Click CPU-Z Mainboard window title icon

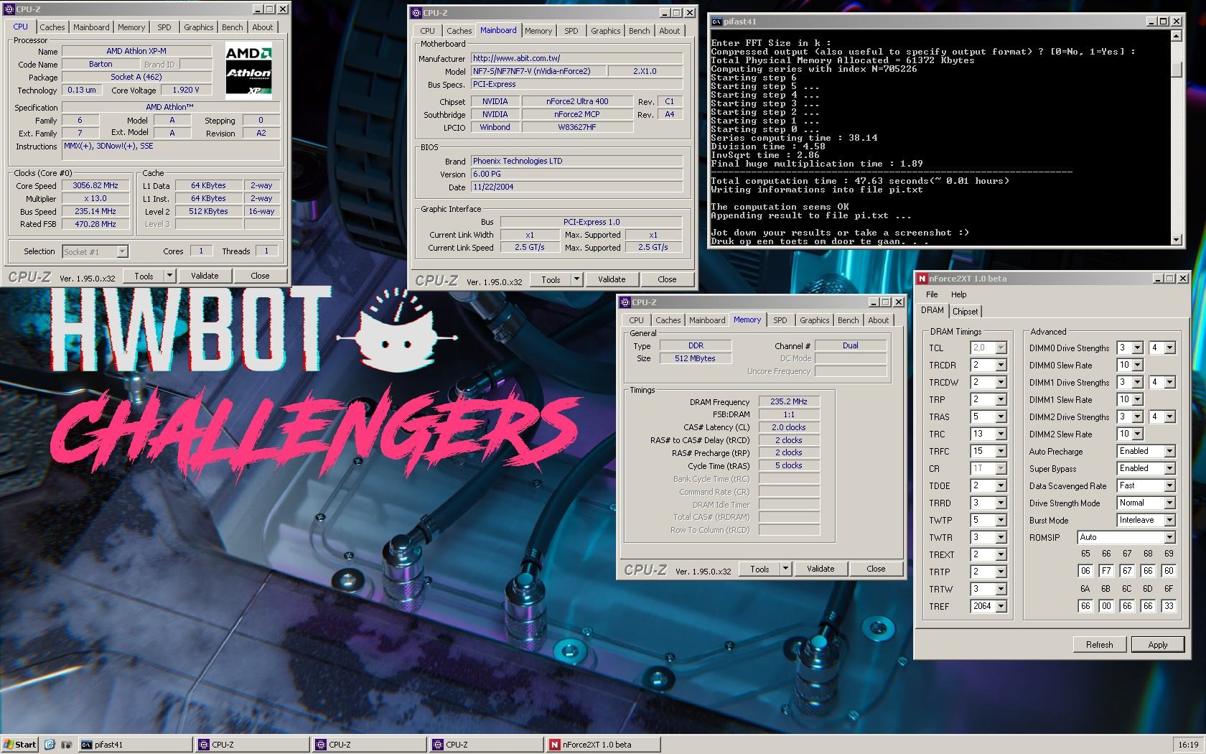pos(416,13)
